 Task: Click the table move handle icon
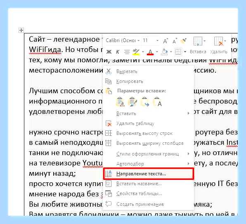(21, 30)
